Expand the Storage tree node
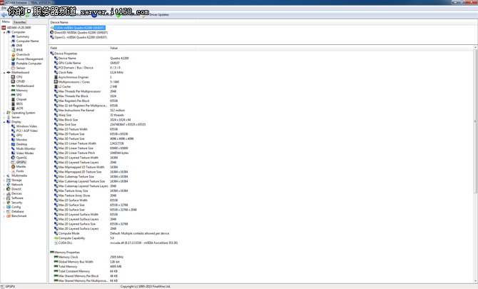 click(x=4, y=180)
